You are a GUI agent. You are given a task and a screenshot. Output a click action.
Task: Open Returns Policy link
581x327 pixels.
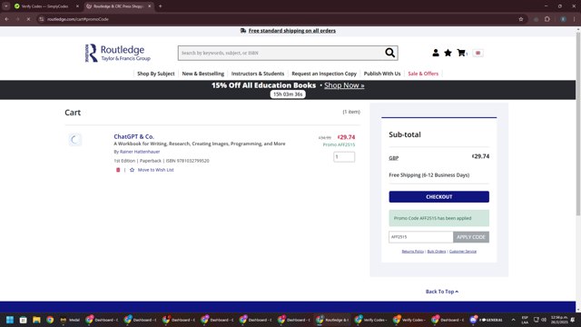[x=412, y=252]
